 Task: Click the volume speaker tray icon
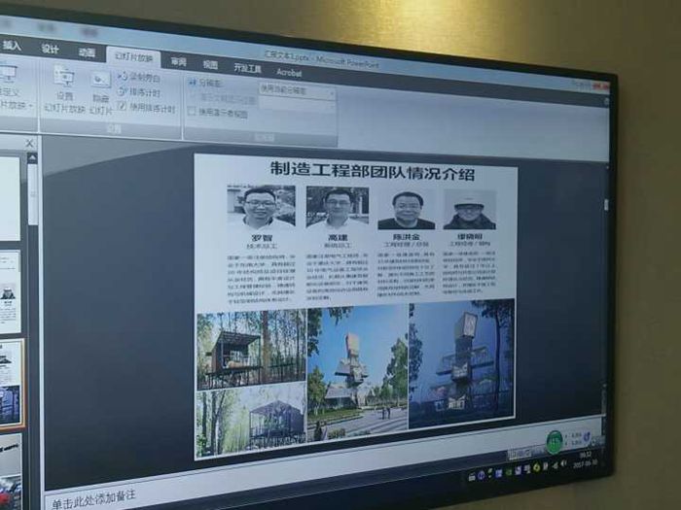coord(563,464)
